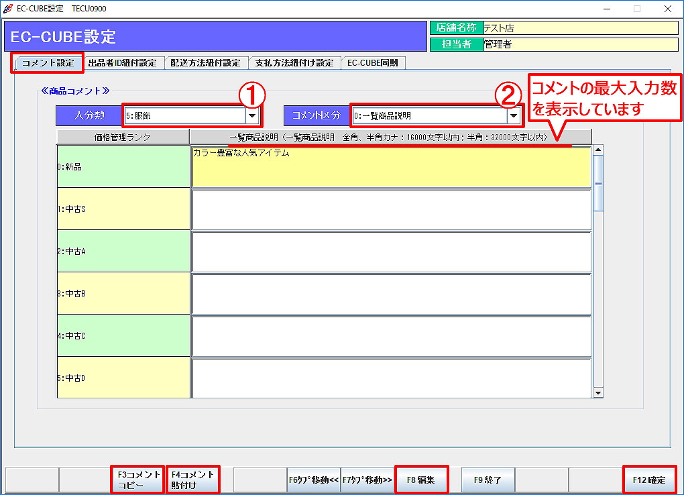The height and width of the screenshot is (495, 684).
Task: Switch to the コメント設定 tab
Action: (48, 63)
